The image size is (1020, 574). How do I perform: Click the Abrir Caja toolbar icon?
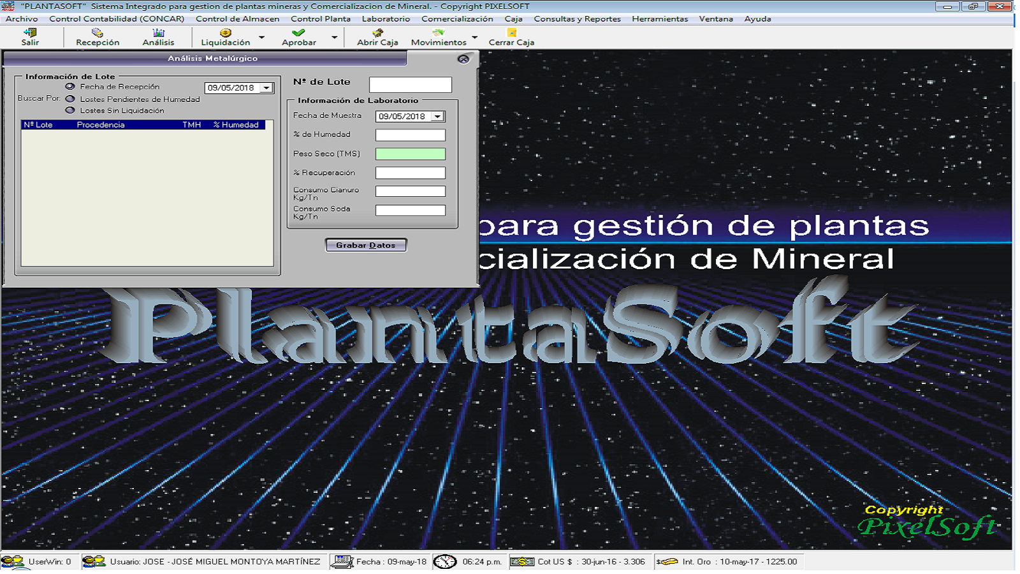(377, 33)
